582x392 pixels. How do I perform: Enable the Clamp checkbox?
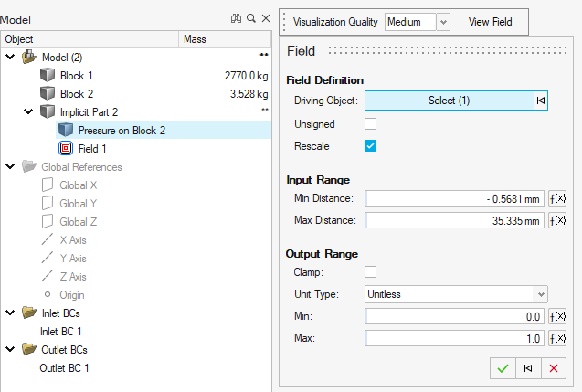click(x=371, y=271)
